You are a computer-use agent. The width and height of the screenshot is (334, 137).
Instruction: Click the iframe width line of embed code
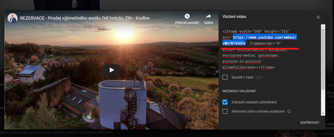(256, 31)
